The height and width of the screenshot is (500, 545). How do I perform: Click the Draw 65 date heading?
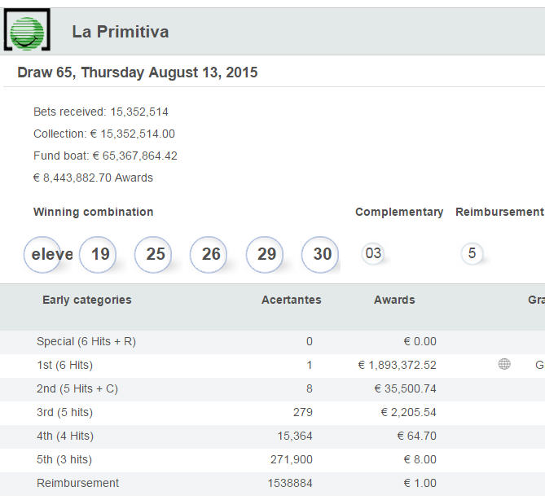click(x=138, y=72)
